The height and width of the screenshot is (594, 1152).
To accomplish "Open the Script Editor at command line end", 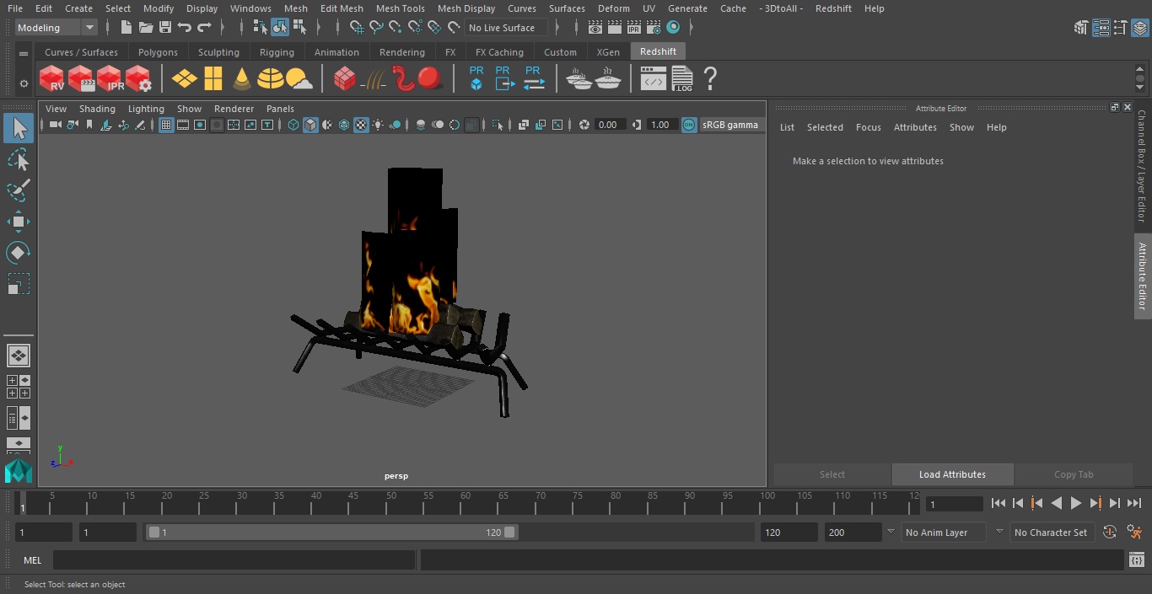I will pyautogui.click(x=1136, y=560).
